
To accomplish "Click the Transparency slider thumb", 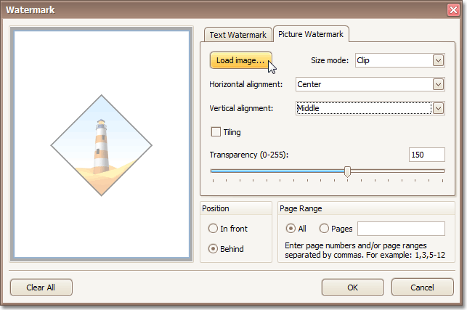I will pos(348,171).
